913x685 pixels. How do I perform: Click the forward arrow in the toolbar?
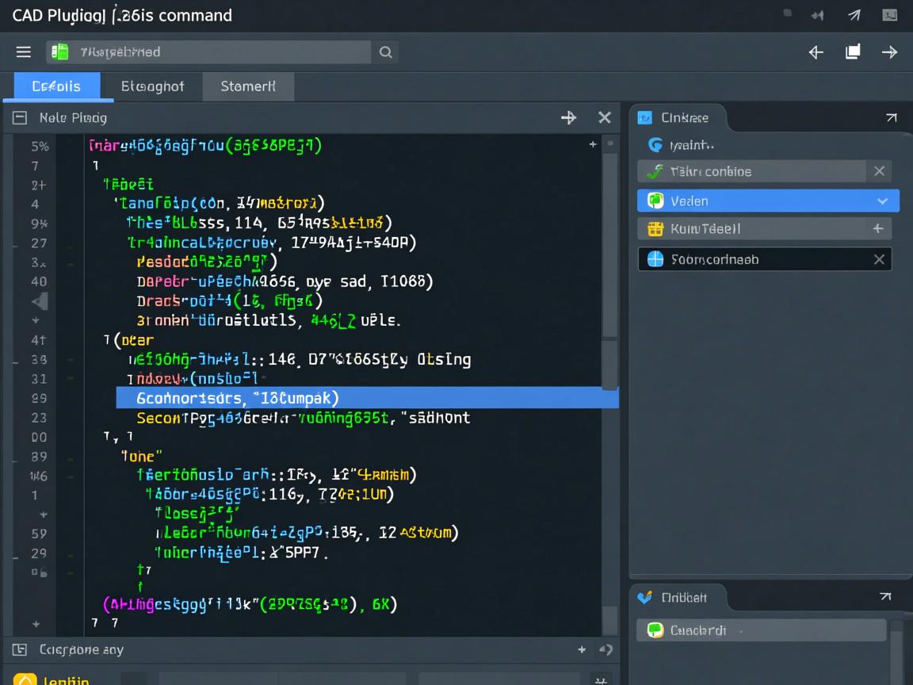(x=889, y=52)
